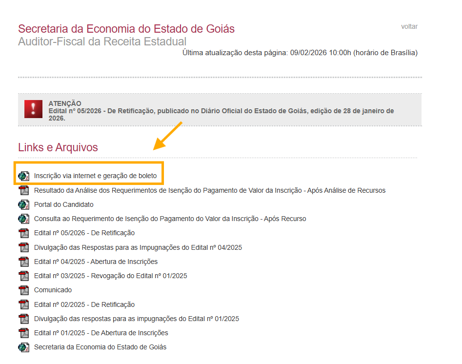Image resolution: width=462 pixels, height=364 pixels.
Task: Open Edital nº 03/2025 - Revogação link
Action: click(110, 276)
